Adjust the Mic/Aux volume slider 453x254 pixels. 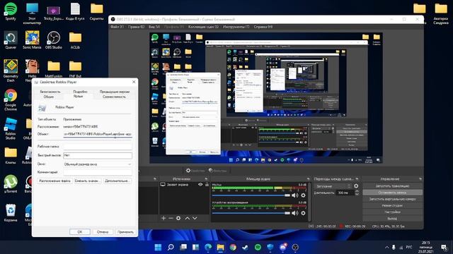coord(251,195)
